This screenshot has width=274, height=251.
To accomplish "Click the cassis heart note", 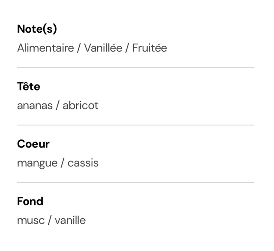I will (x=83, y=163).
